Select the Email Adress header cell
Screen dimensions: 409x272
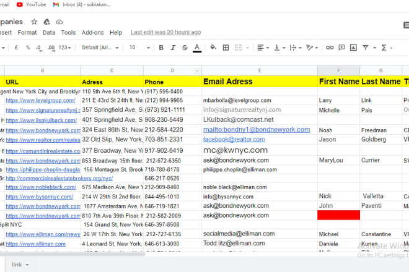point(260,82)
